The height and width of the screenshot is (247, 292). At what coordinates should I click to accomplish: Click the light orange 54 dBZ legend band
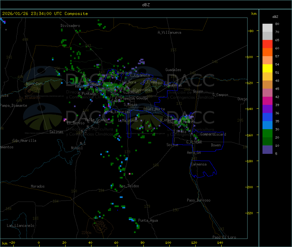coord(267,60)
